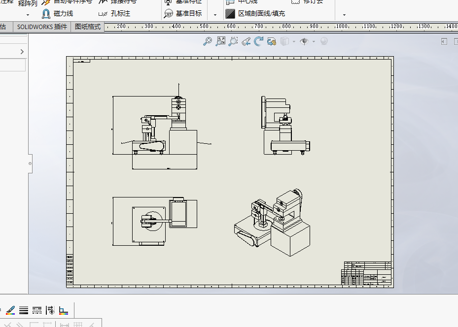Click the Smart Dimension icon in bottom toolbar
Image resolution: width=458 pixels, height=327 pixels.
click(x=64, y=325)
